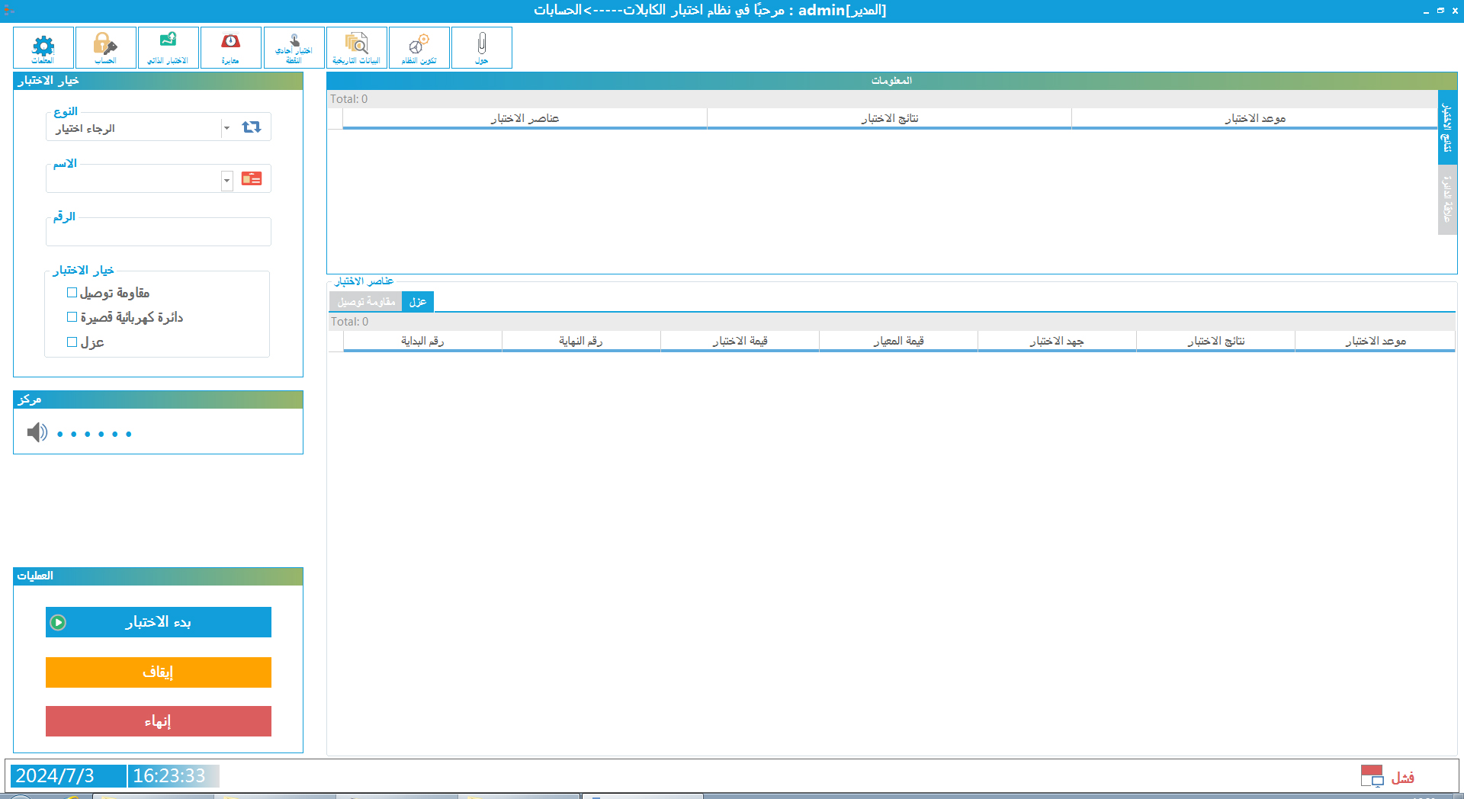Click the red card icon beside name field
This screenshot has width=1464, height=799.
point(251,179)
